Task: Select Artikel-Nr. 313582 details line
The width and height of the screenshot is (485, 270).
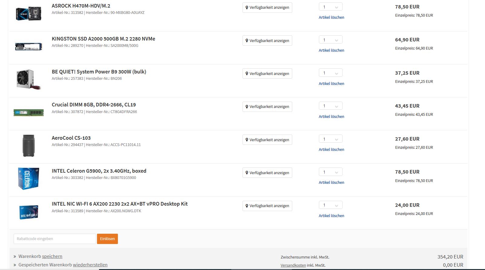Action: pyautogui.click(x=98, y=13)
